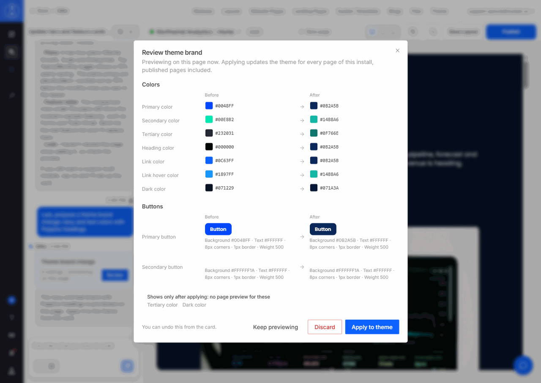Pick the Before tertiary color swatch #232031
The height and width of the screenshot is (383, 541).
pyautogui.click(x=209, y=133)
